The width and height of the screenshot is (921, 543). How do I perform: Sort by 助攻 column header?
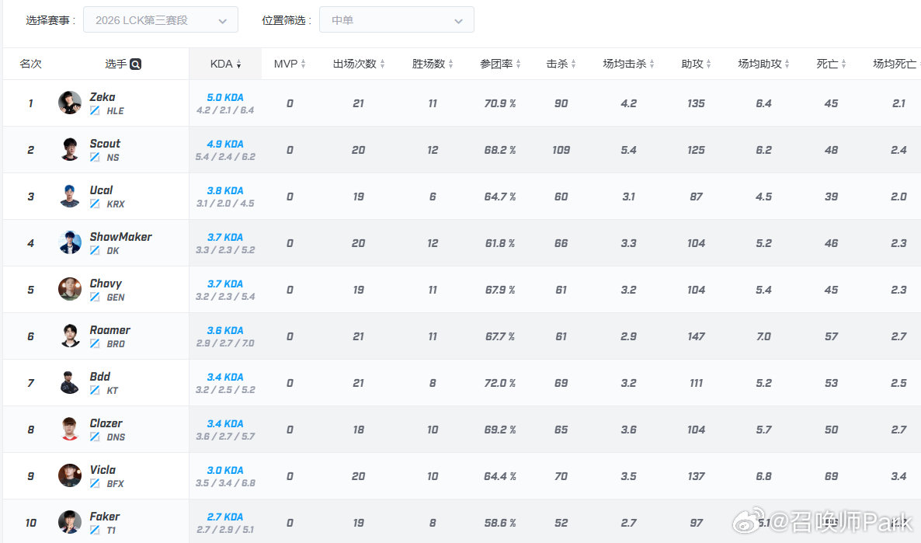point(696,64)
